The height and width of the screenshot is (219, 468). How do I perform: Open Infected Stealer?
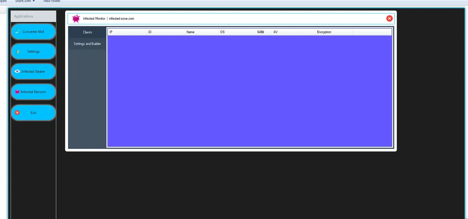33,71
